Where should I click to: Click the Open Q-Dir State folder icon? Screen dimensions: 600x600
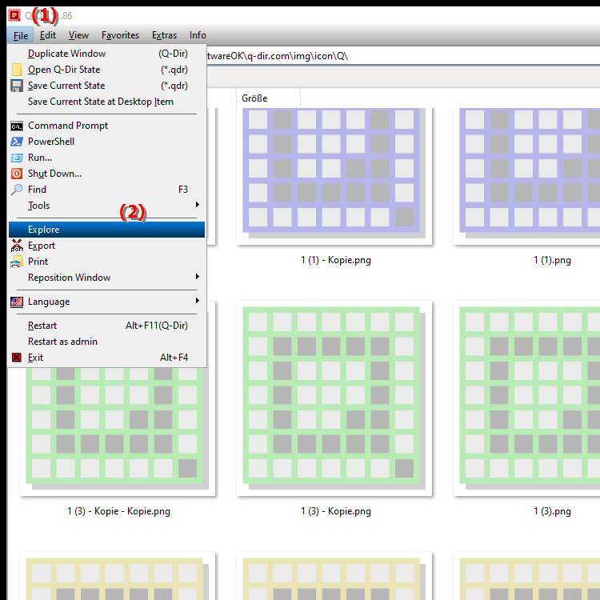(x=17, y=70)
